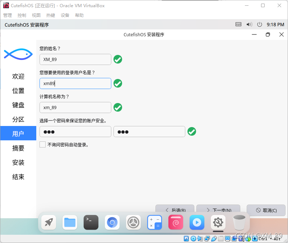Click the power icon in top panel

[x=260, y=24]
